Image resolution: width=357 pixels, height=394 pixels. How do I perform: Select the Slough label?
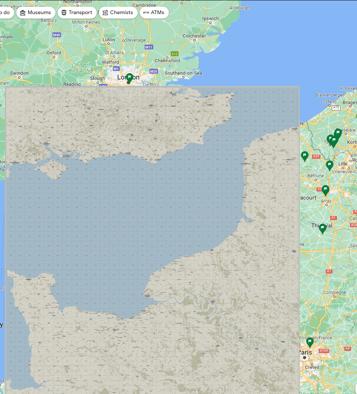point(97,78)
